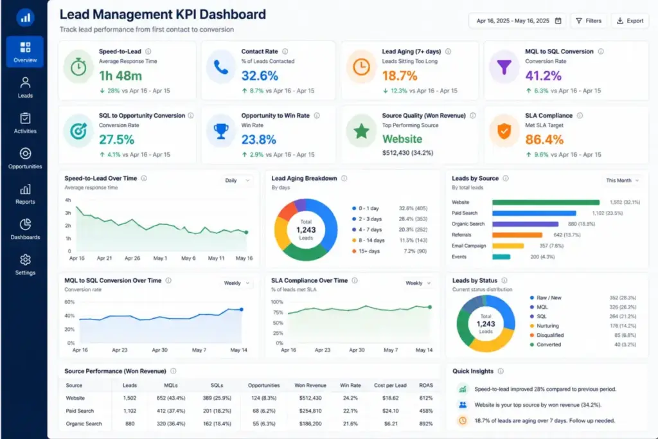This screenshot has height=439, width=658.
Task: Click the Speed-to-Lead stopwatch icon
Action: (x=78, y=67)
